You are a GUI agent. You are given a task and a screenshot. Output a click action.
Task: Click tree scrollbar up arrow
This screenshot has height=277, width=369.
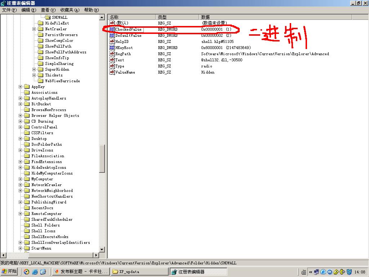pos(102,17)
